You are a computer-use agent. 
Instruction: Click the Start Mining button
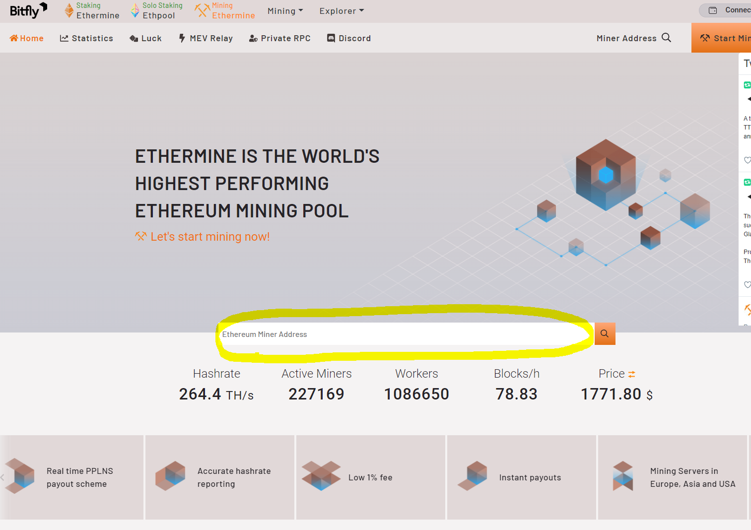(721, 38)
